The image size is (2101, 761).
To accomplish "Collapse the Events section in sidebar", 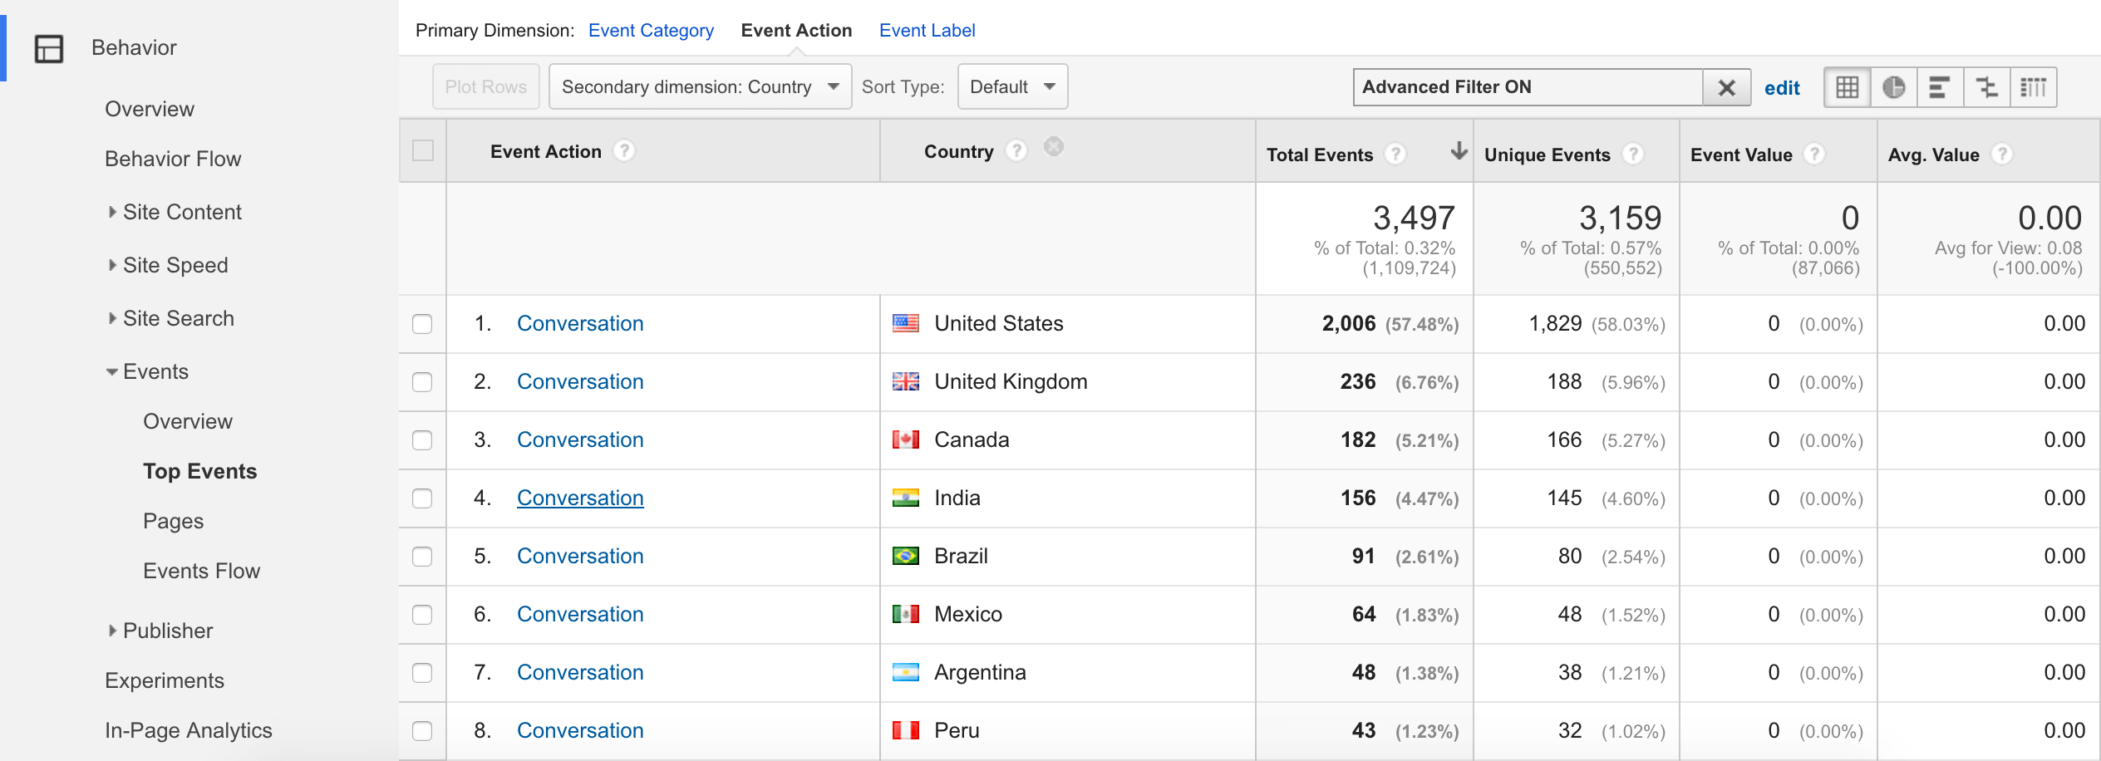I will 112,371.
